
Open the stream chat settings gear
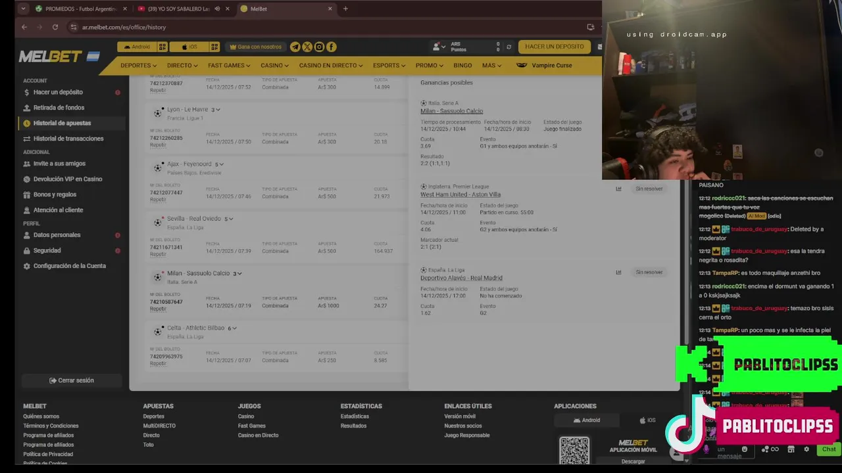pyautogui.click(x=806, y=449)
